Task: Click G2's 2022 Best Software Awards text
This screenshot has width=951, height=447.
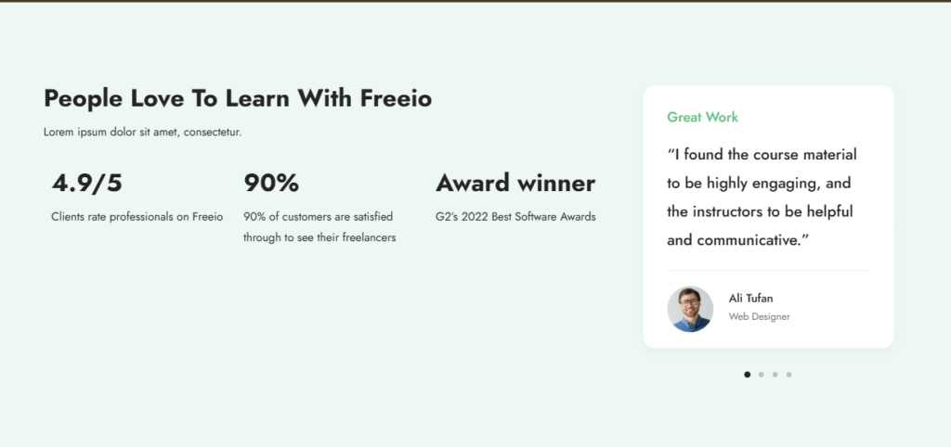Action: coord(515,217)
